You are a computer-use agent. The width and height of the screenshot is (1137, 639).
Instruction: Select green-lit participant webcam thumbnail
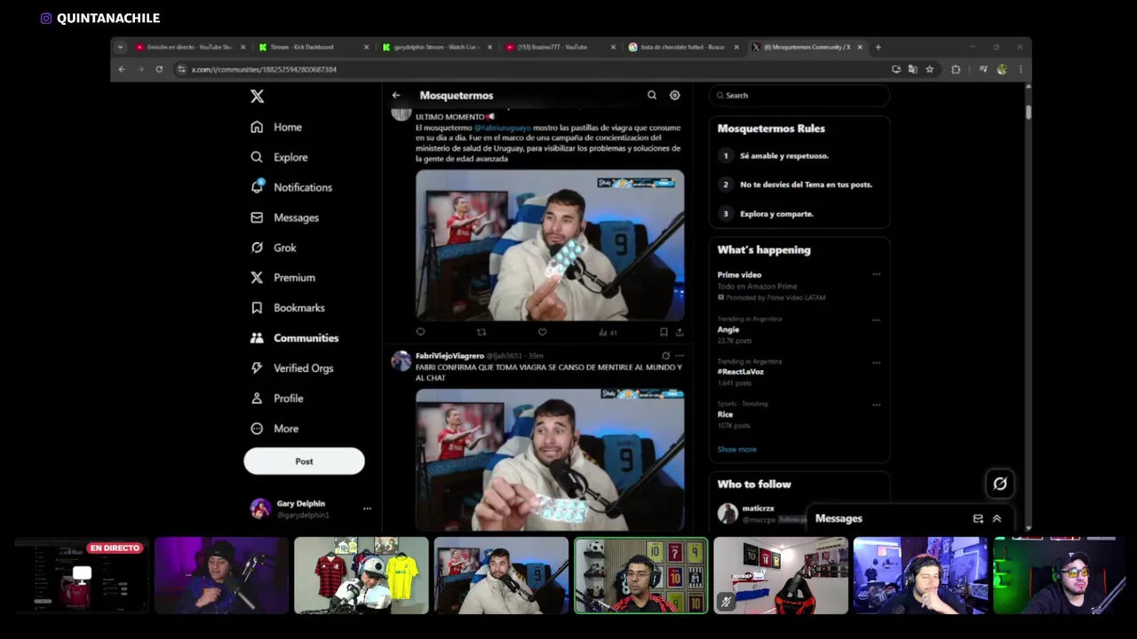(1060, 575)
